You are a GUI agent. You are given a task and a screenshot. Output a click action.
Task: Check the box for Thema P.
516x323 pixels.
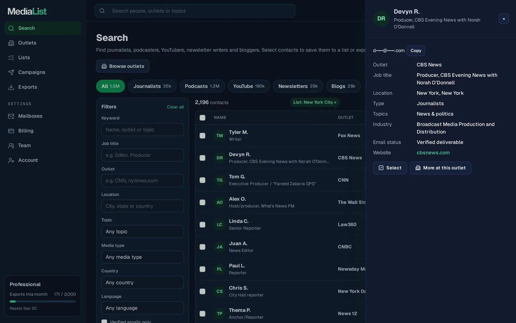click(x=202, y=314)
